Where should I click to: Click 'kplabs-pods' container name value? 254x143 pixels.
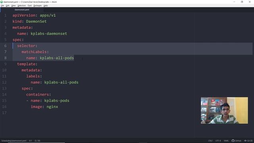point(57,100)
